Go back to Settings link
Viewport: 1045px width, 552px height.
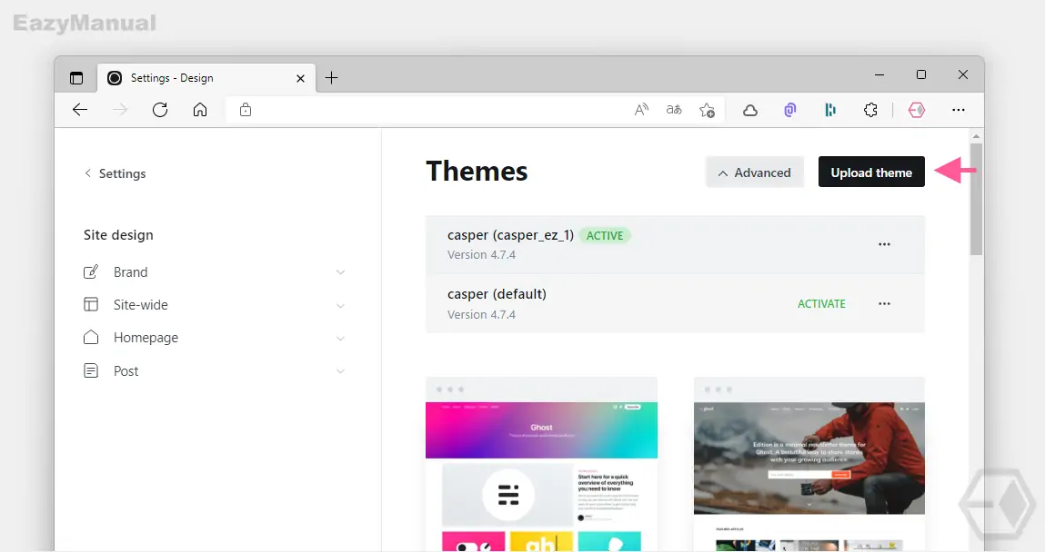click(x=116, y=173)
